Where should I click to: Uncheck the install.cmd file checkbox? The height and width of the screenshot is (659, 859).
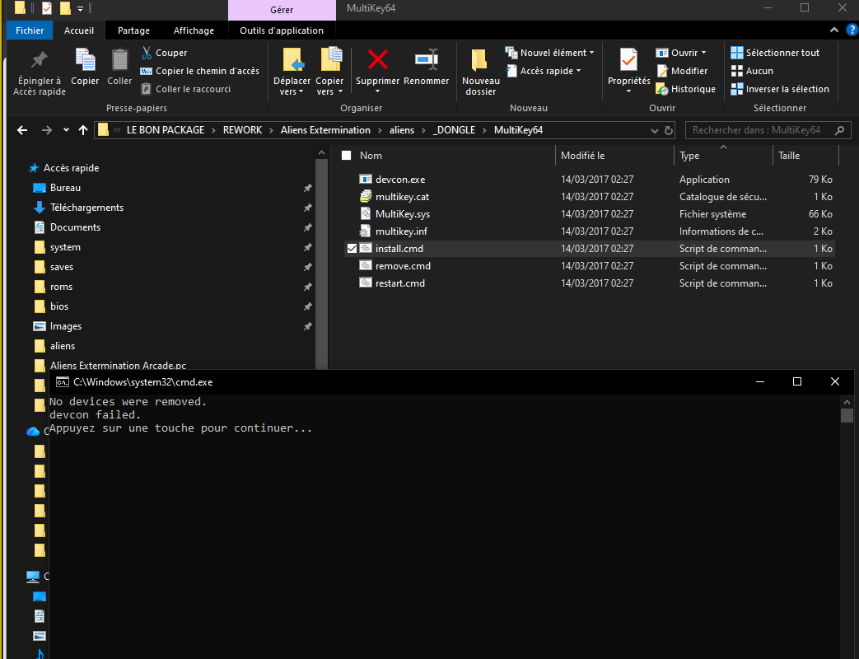point(352,249)
